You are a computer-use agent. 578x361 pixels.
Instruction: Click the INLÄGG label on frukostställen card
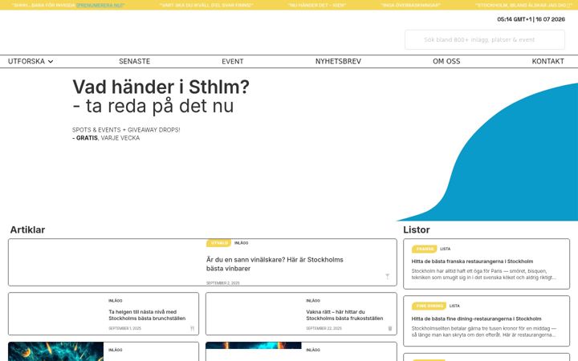pos(313,301)
